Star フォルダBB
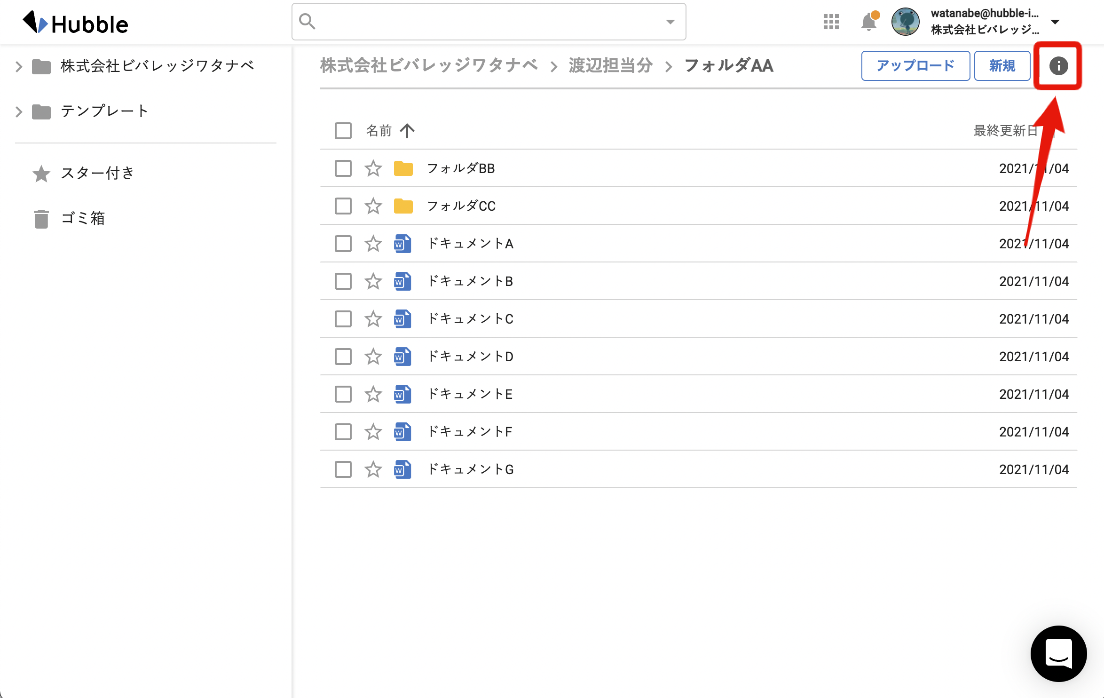1104x698 pixels. click(x=373, y=168)
